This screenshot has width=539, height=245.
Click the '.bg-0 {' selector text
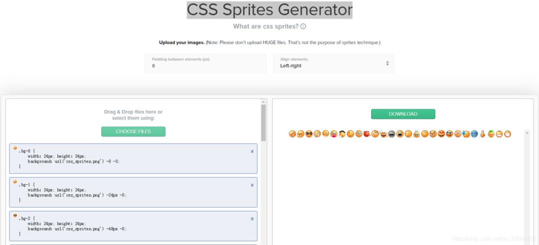26,151
